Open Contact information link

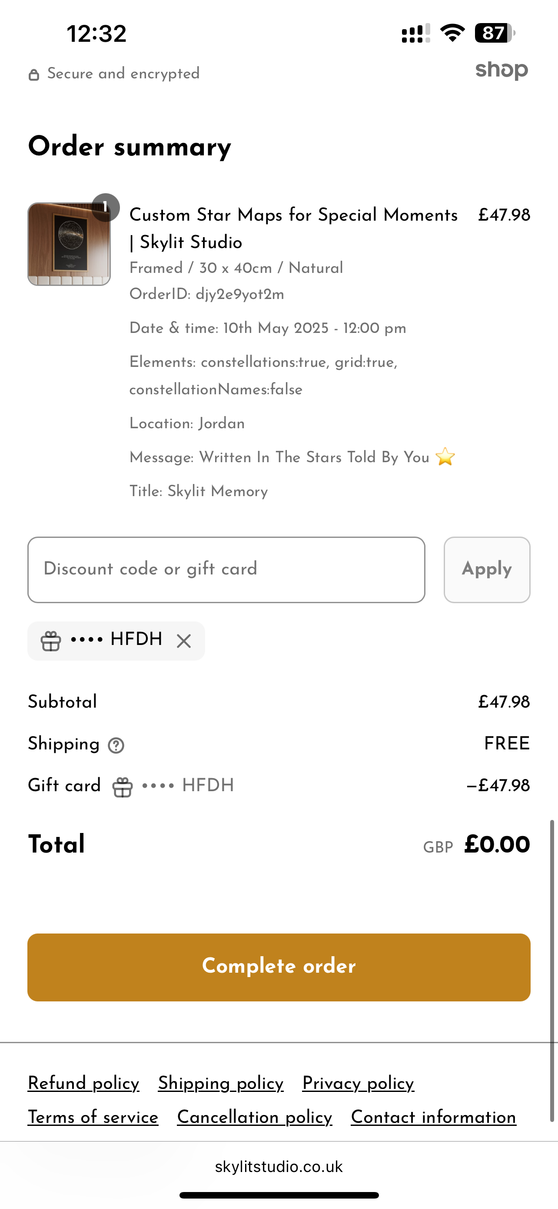tap(433, 1118)
